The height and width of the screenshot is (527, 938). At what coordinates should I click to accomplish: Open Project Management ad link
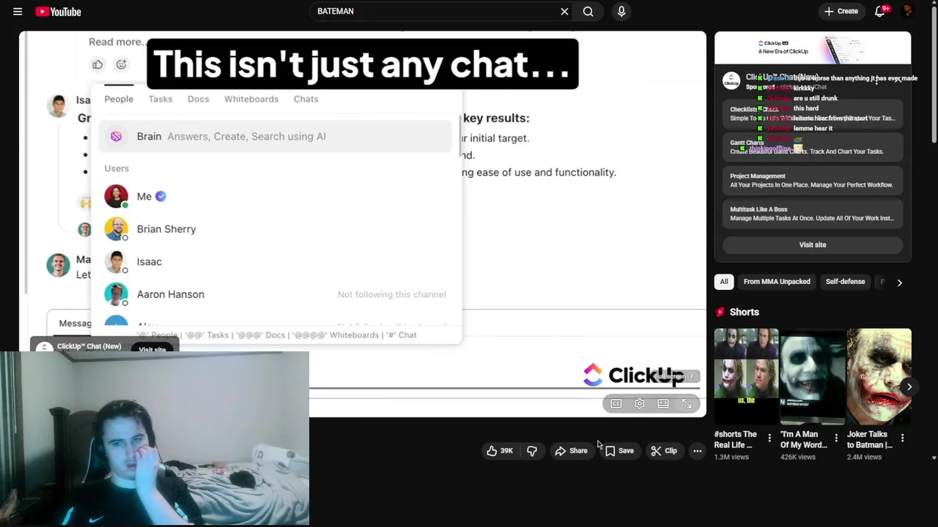813,180
